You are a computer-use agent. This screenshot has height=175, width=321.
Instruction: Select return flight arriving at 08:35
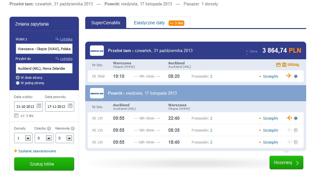click(296, 130)
